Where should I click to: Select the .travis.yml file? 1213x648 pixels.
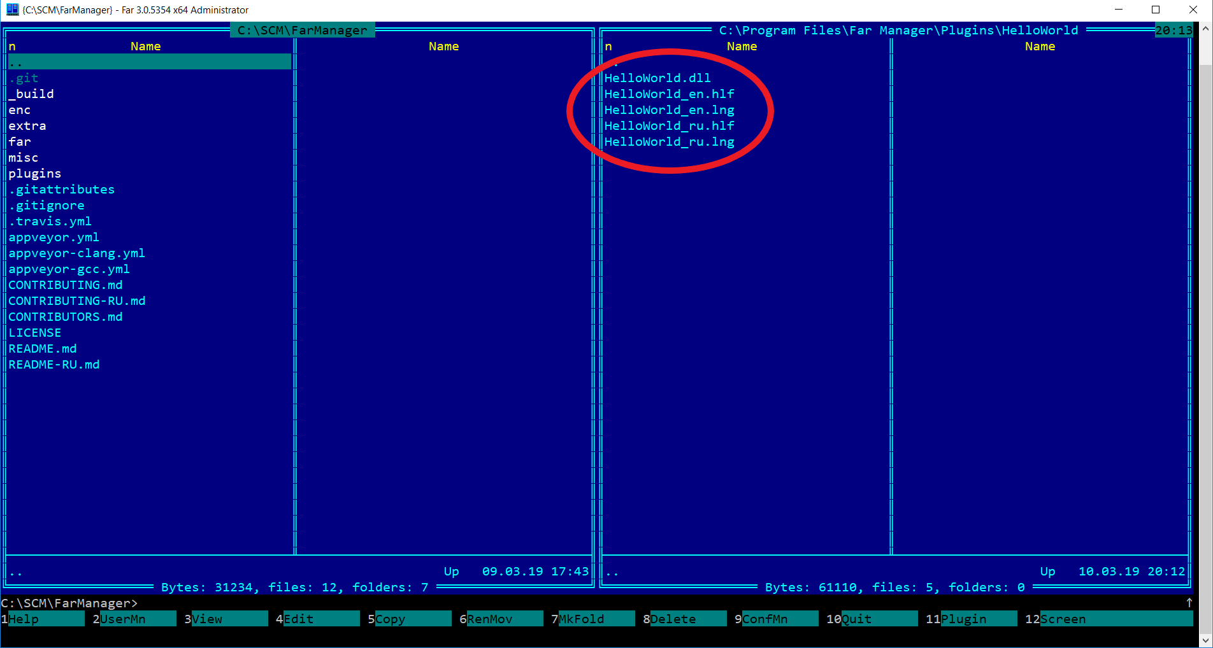[x=50, y=221]
